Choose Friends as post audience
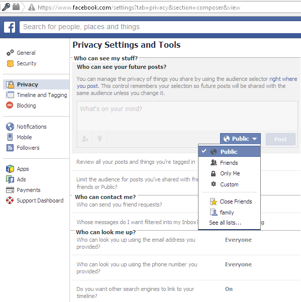This screenshot has height=302, width=301. tap(229, 163)
